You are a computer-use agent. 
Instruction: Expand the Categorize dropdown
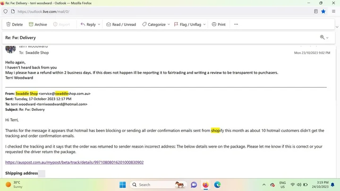pyautogui.click(x=168, y=25)
